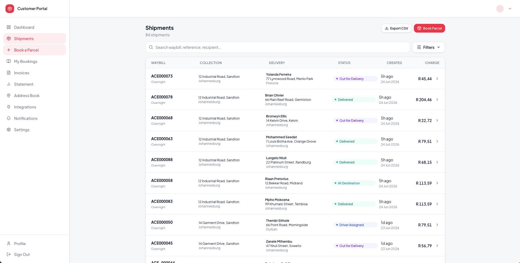The height and width of the screenshot is (263, 520).
Task: Open Settings from the sidebar
Action: coord(34,130)
